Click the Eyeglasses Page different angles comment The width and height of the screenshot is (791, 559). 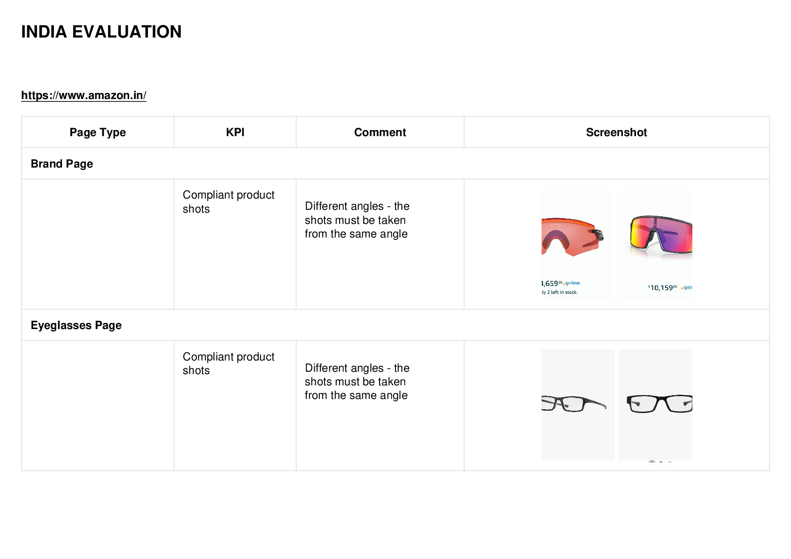(357, 382)
